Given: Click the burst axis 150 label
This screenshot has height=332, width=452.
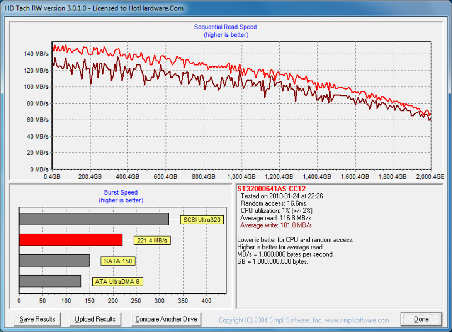Looking at the screenshot, I should pos(89,301).
